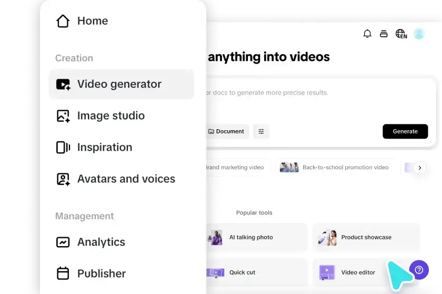The image size is (442, 294).
Task: Open Product showcase tool
Action: (x=366, y=237)
